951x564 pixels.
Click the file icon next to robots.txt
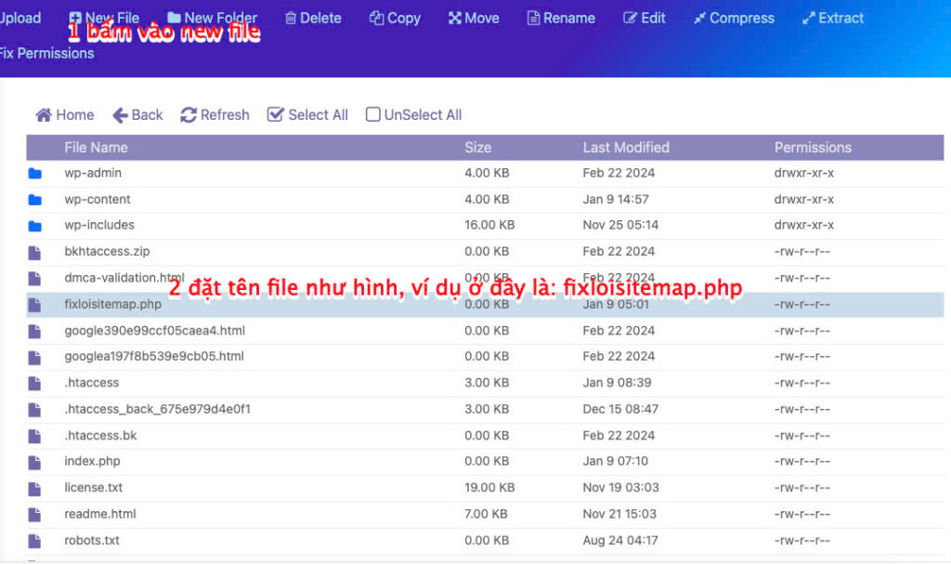(35, 540)
